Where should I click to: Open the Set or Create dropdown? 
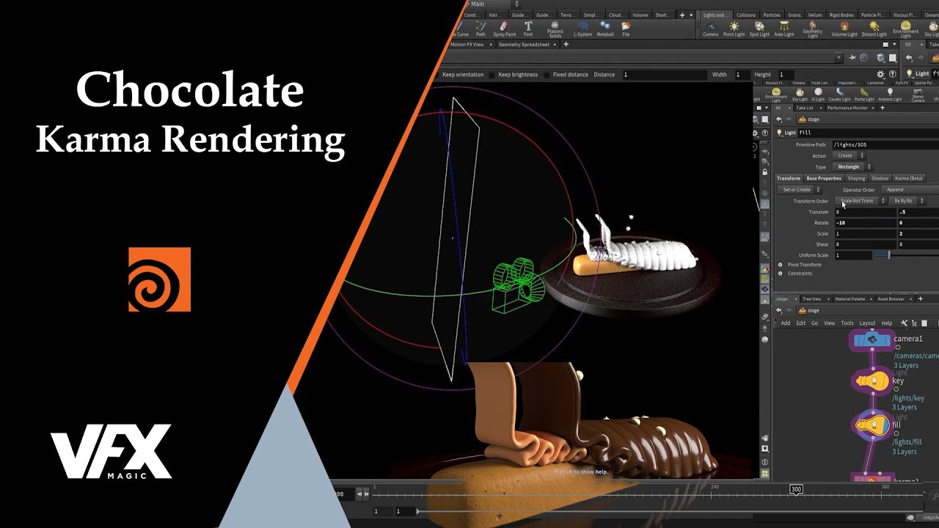click(x=800, y=189)
